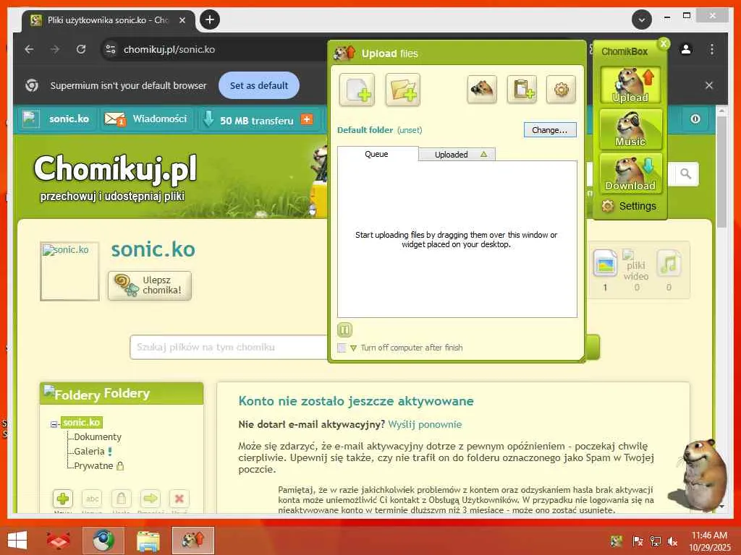Close the Pliki użytkownika sonic.ko tab
This screenshot has height=555, width=741.
pyautogui.click(x=182, y=20)
